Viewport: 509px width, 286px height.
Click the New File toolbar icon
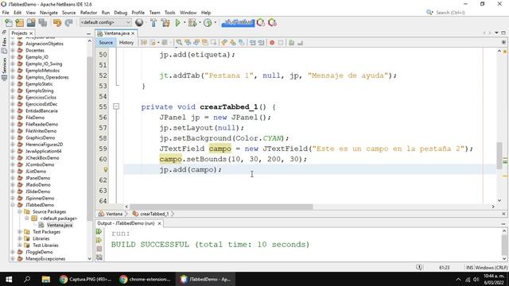click(9, 23)
